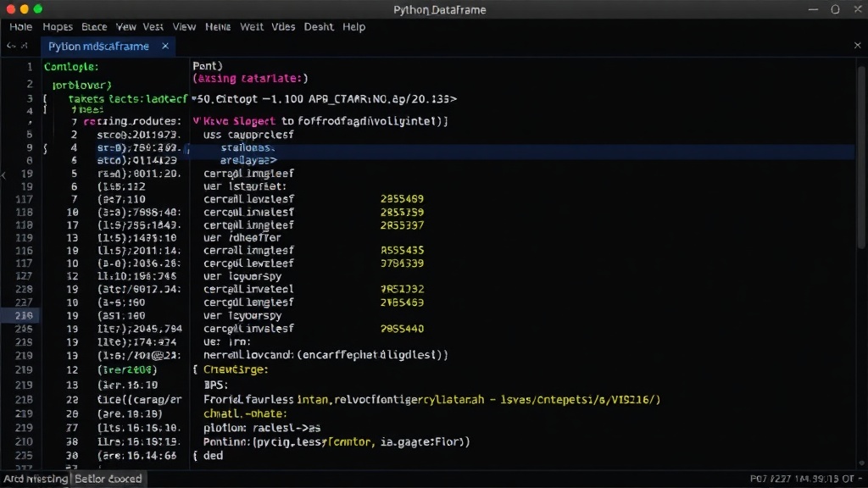Screen dimensions: 868x488
Task: Click the yellow value 2855440
Action: (x=402, y=329)
